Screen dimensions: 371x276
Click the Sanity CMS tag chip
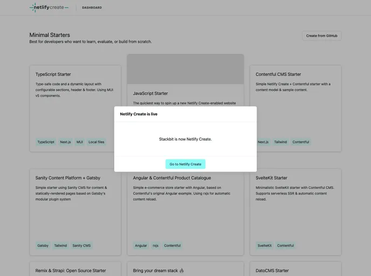click(82, 246)
